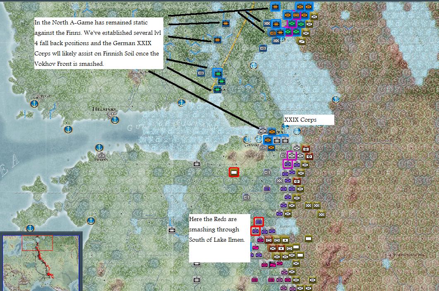Image resolution: width=439 pixels, height=291 pixels.
Task: Click the white XX infantry counter left of orange Leningrad unit
Action: [x=263, y=130]
